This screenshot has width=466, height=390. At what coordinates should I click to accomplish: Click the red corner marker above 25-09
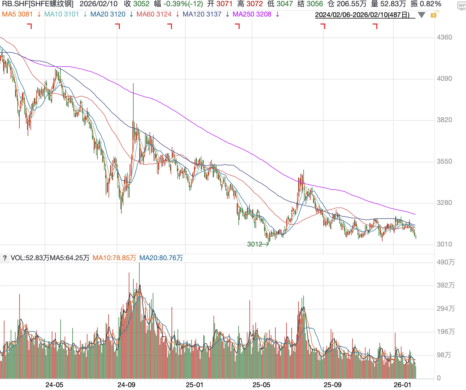click(323, 26)
